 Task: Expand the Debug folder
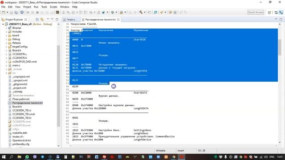(x=6, y=39)
